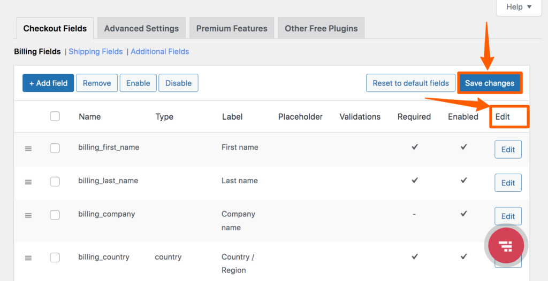548x281 pixels.
Task: Check the billing_first_name row checkbox
Action: (55, 149)
